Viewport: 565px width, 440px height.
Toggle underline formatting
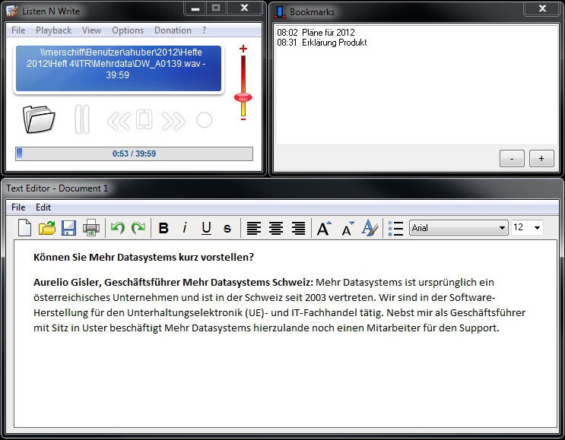point(207,228)
